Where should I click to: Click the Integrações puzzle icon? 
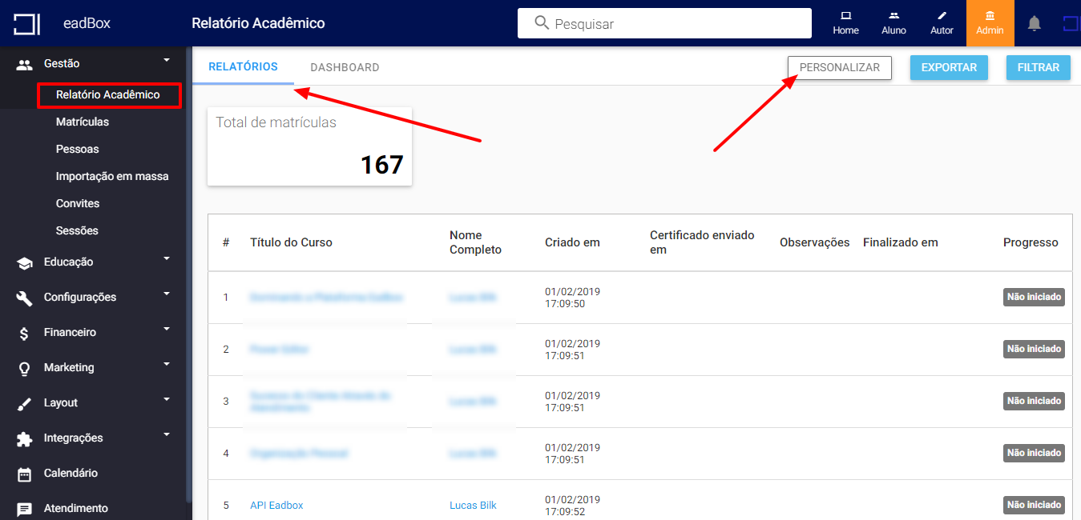(x=25, y=438)
